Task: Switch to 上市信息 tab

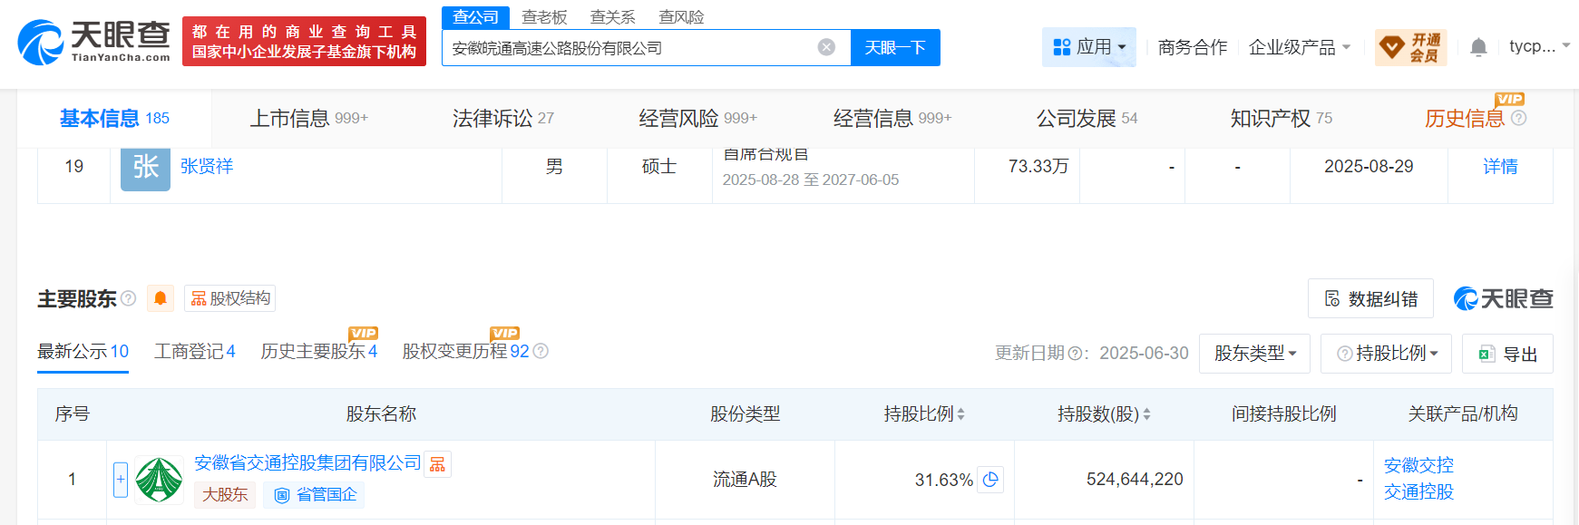Action: click(308, 118)
